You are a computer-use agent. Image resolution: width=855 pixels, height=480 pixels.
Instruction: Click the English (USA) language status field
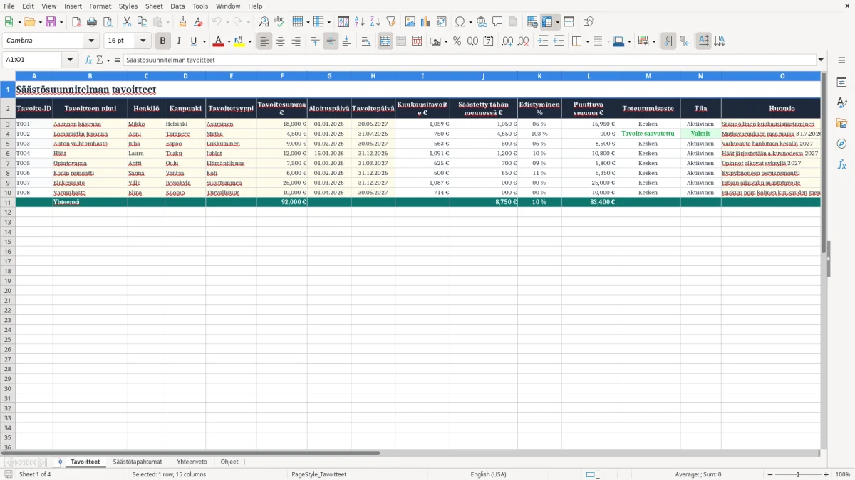(x=489, y=474)
